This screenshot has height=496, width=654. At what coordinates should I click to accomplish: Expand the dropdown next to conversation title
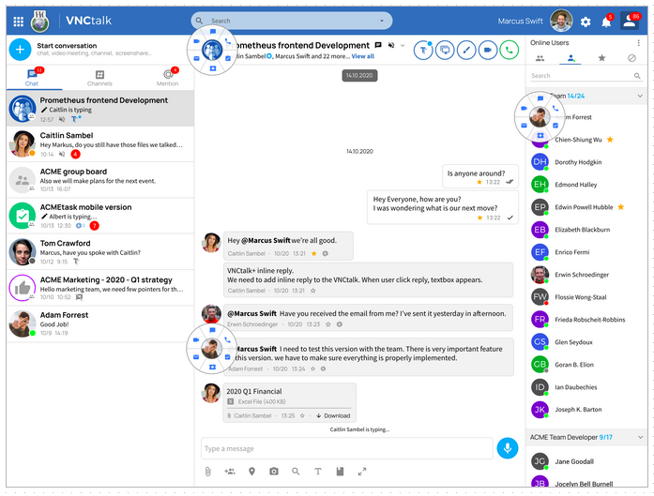point(403,45)
